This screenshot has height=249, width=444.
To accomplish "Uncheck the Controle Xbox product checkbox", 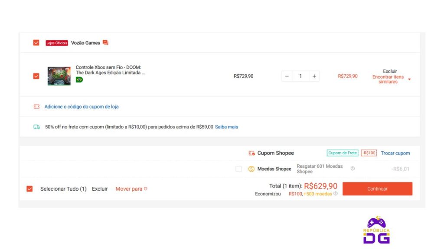I will pyautogui.click(x=36, y=76).
